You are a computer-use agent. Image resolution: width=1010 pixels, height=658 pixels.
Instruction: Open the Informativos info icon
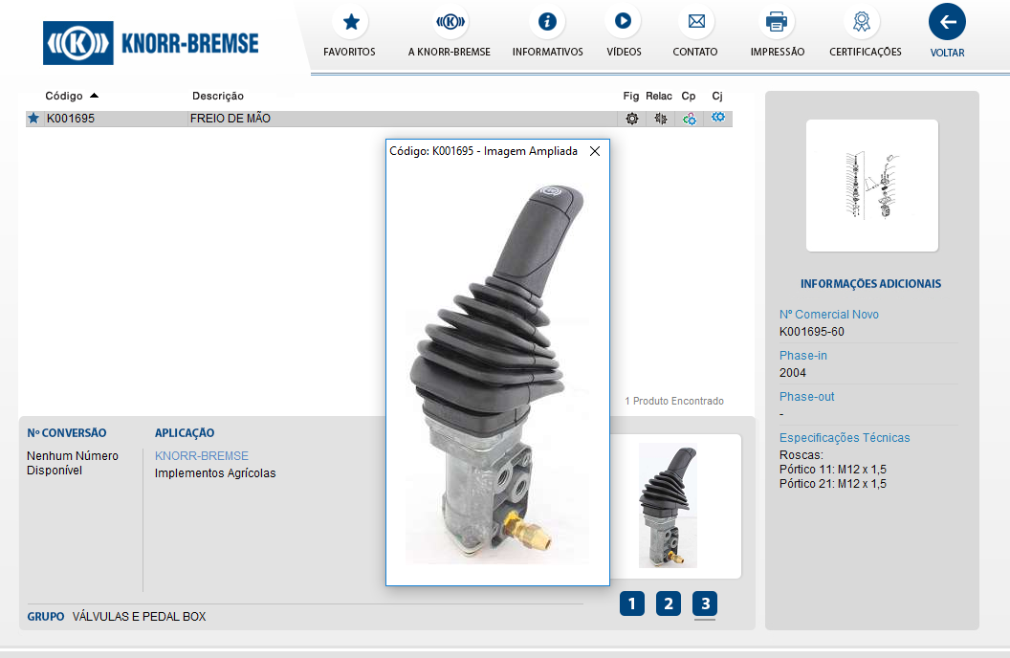pyautogui.click(x=547, y=21)
